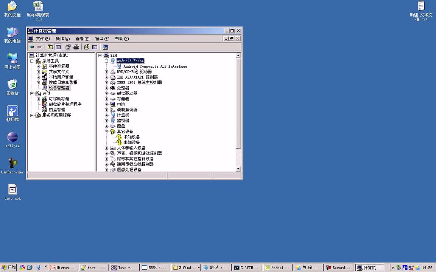Viewport: 436px width, 272px height.
Task: Click the Back arrow in toolbar
Action: (x=32, y=47)
